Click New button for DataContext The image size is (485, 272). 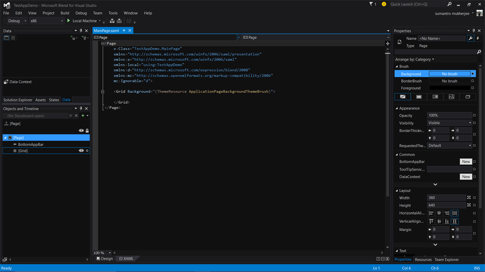pyautogui.click(x=466, y=177)
